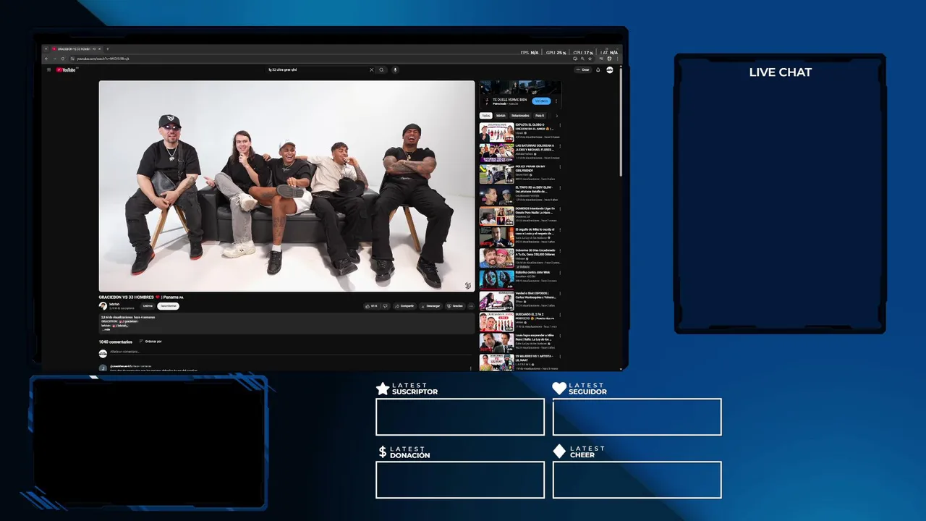Open the LAS BATURRAS GOLOSEAN video thumbnail
This screenshot has height=521, width=926.
pos(497,153)
